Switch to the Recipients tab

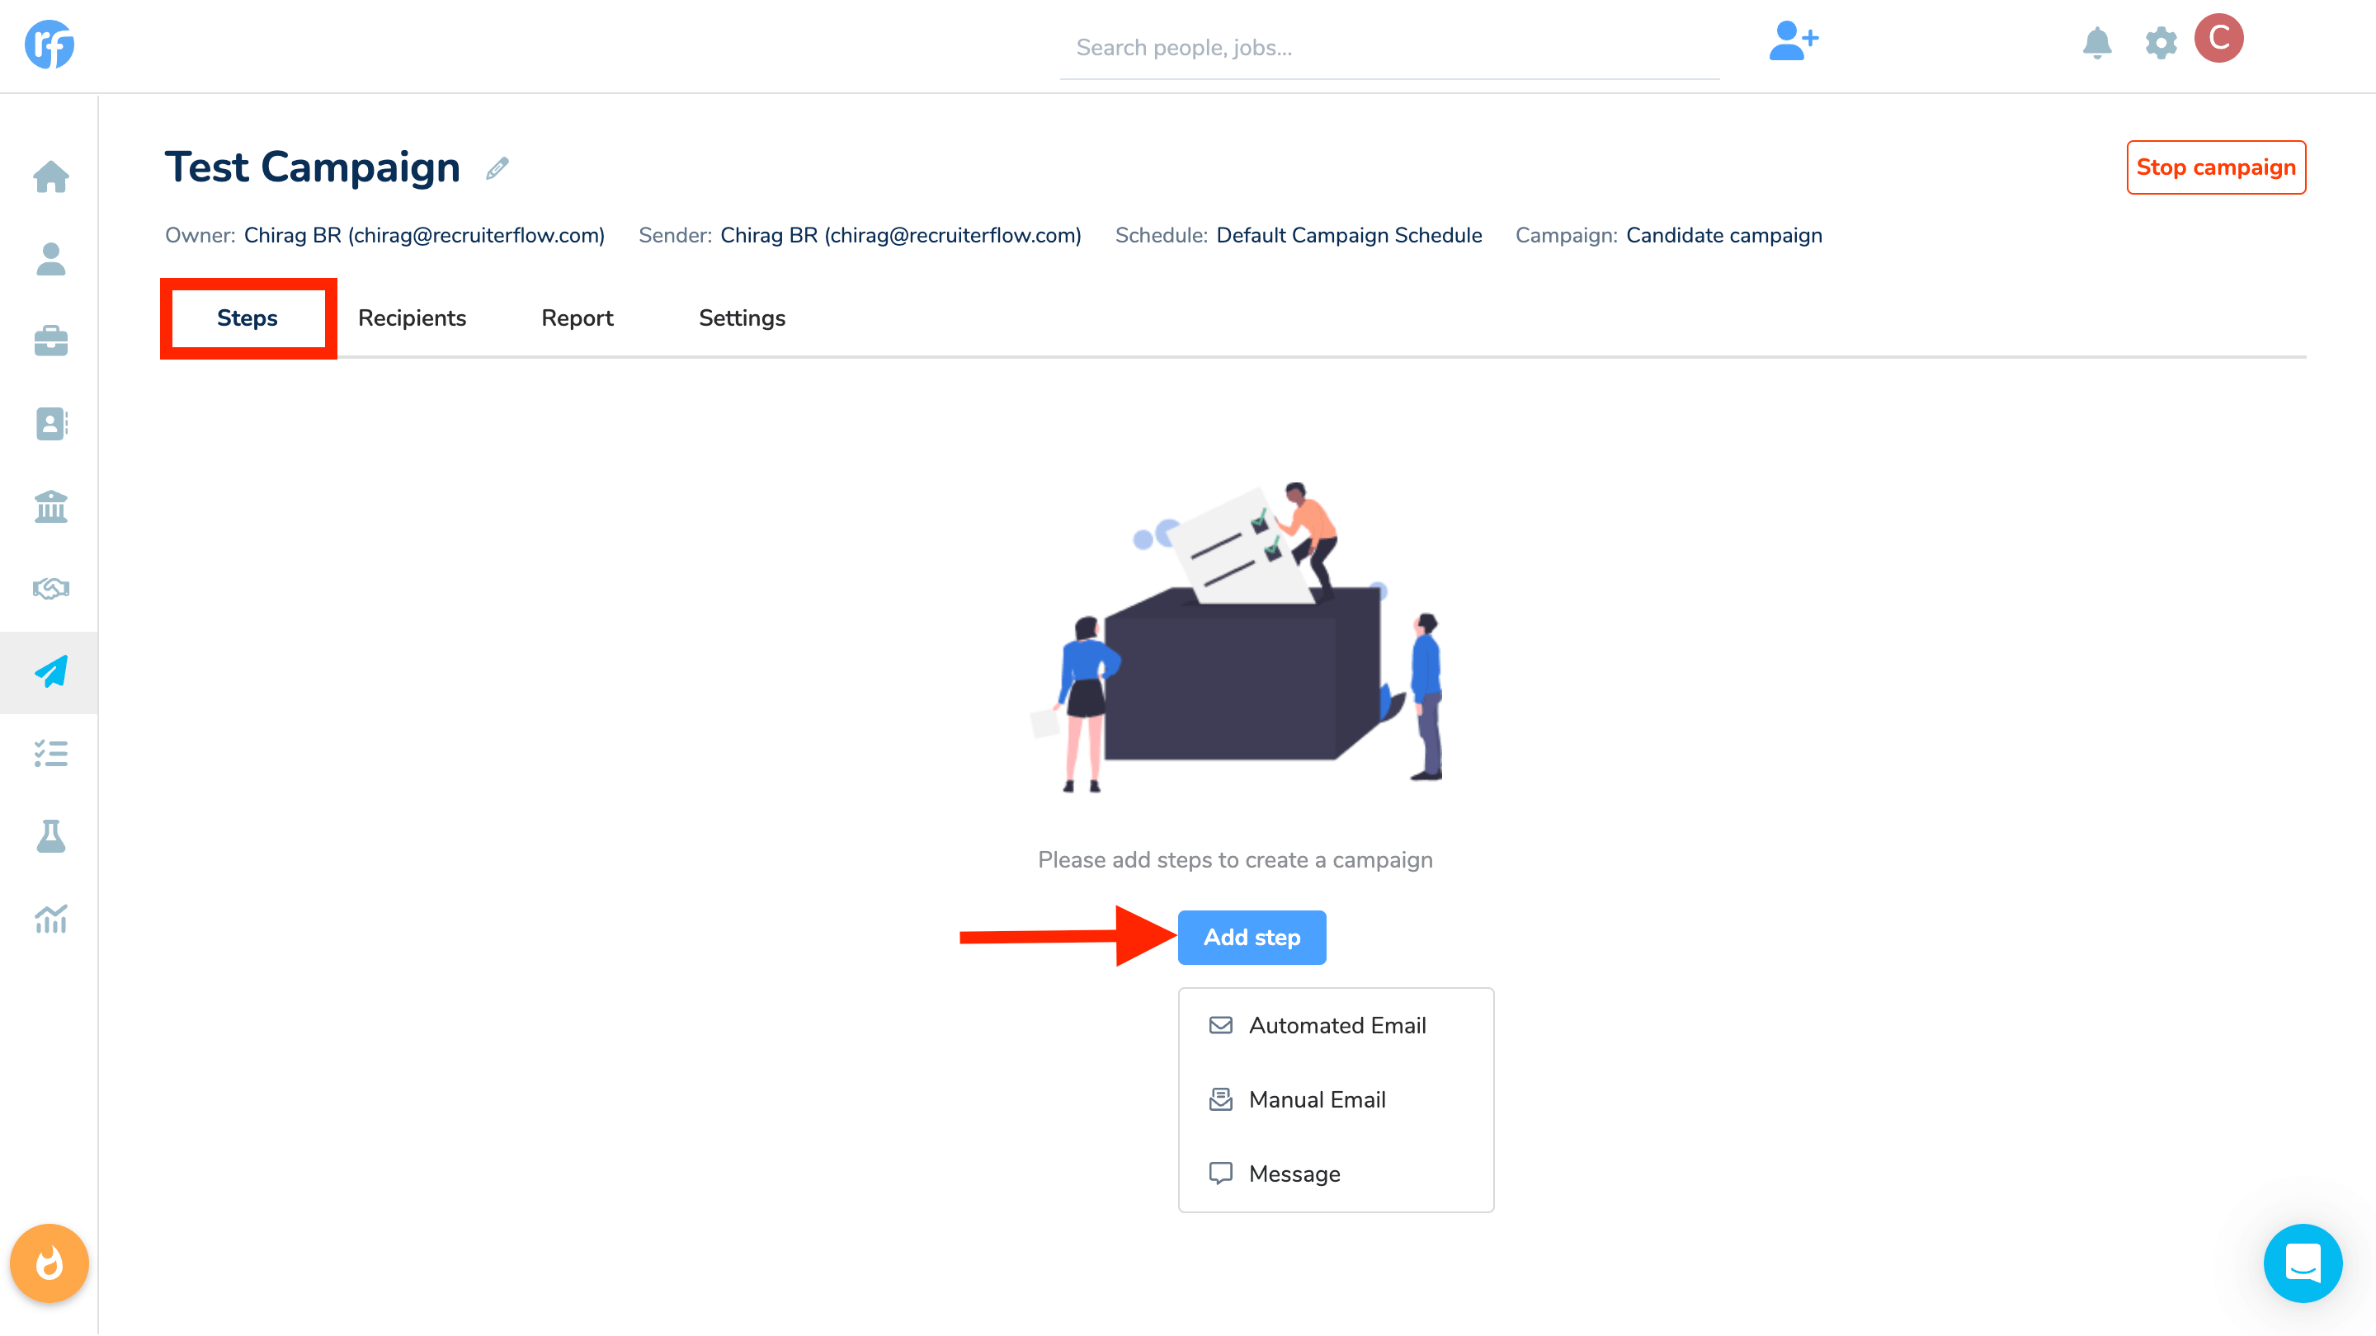click(x=412, y=318)
